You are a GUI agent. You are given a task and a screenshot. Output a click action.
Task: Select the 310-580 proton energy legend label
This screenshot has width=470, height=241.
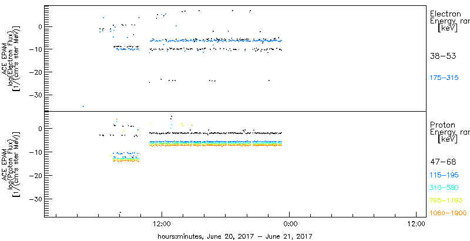[x=445, y=188]
